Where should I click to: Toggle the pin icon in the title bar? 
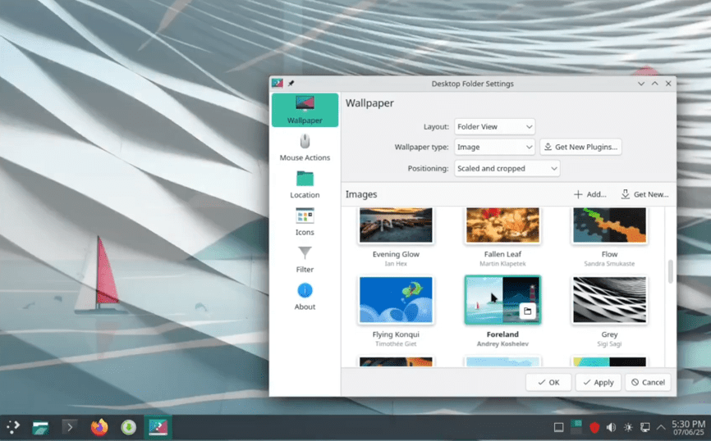click(x=291, y=84)
